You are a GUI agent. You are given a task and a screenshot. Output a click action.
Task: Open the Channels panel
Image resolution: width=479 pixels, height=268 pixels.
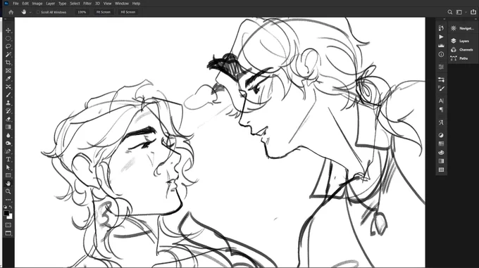click(x=462, y=49)
